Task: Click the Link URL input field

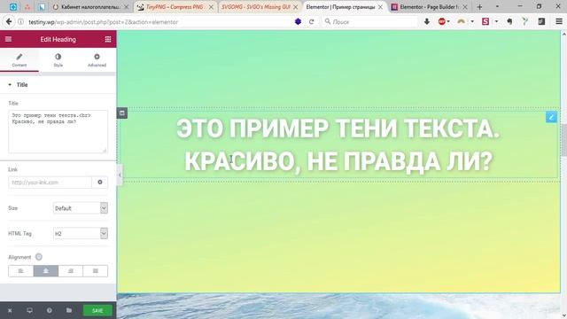Action: pos(50,183)
